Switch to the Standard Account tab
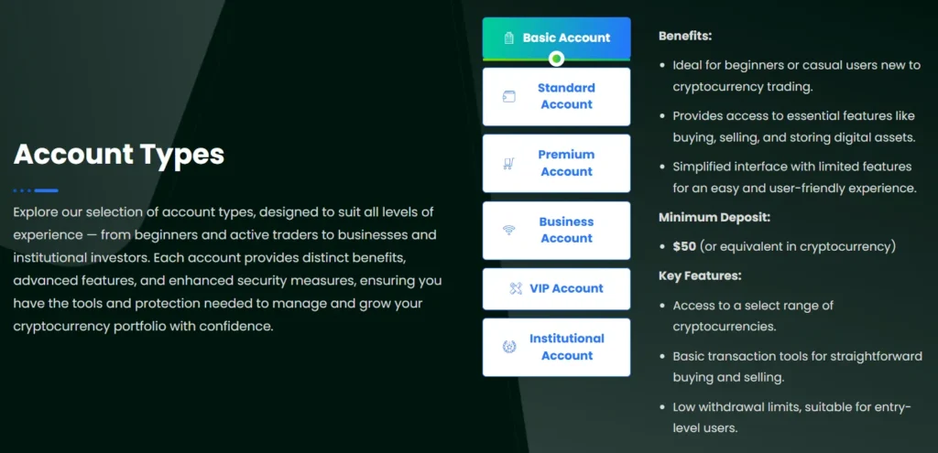 point(566,96)
